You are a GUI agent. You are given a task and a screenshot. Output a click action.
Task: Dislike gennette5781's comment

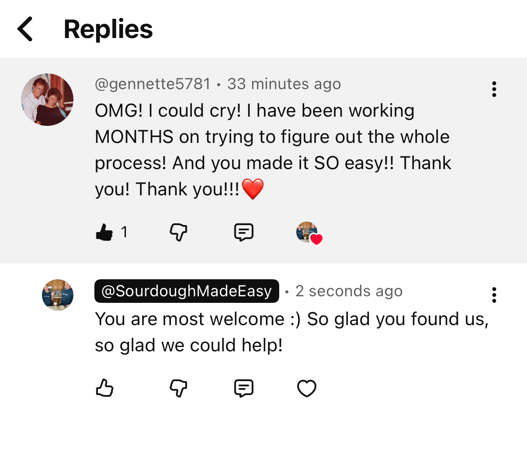click(x=178, y=232)
